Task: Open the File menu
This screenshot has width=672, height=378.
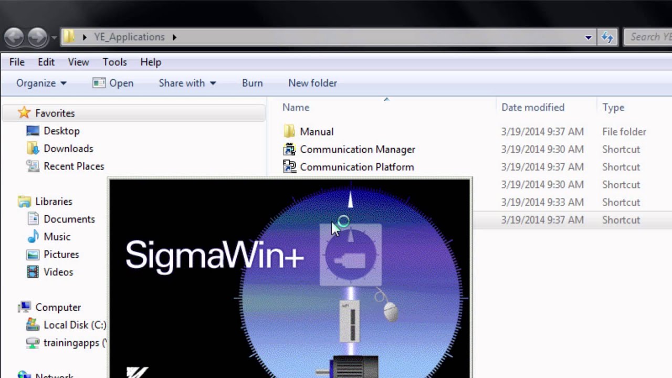Action: click(x=17, y=62)
